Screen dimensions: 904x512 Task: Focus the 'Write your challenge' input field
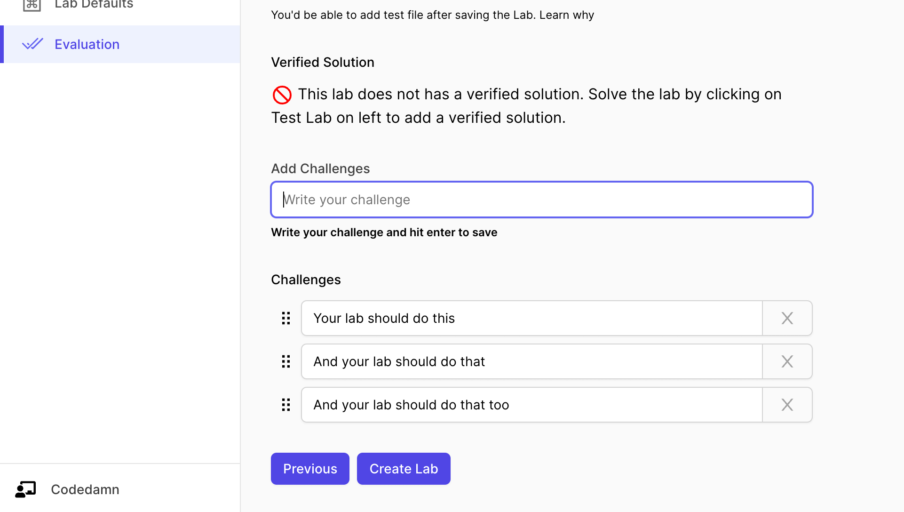541,200
